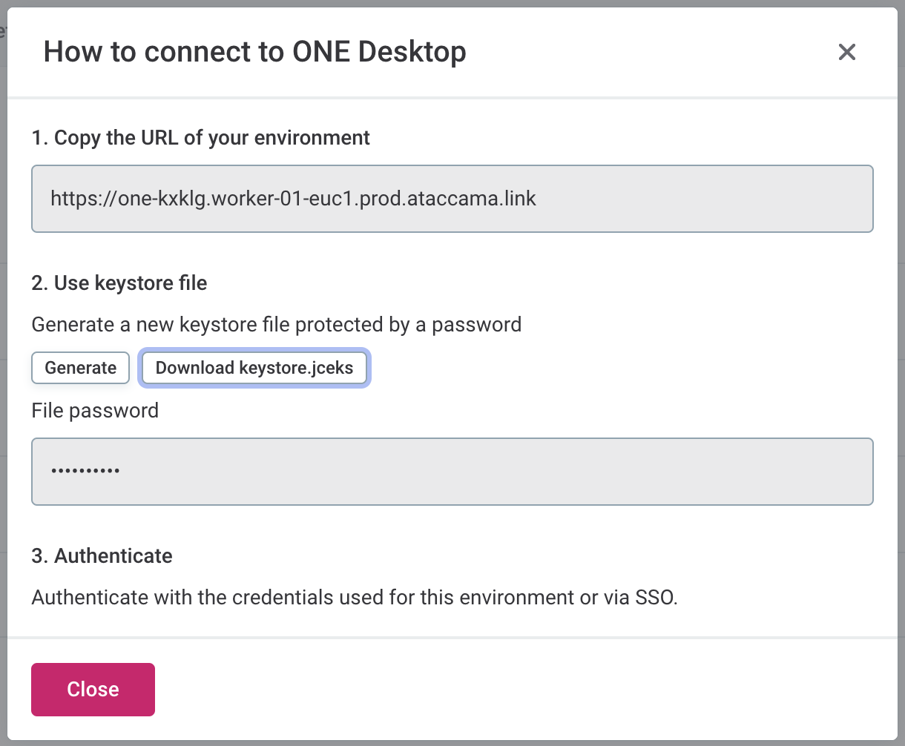This screenshot has width=905, height=746.
Task: Click step heading '1. Copy the URL of your environment'
Action: 200,137
